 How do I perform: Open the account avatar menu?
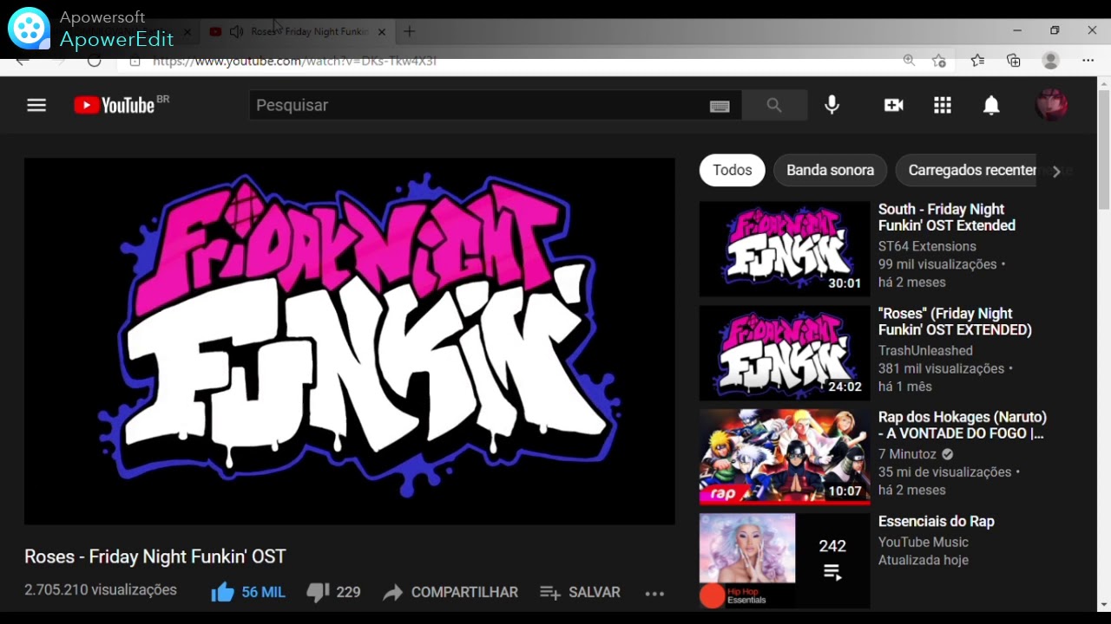pyautogui.click(x=1052, y=105)
